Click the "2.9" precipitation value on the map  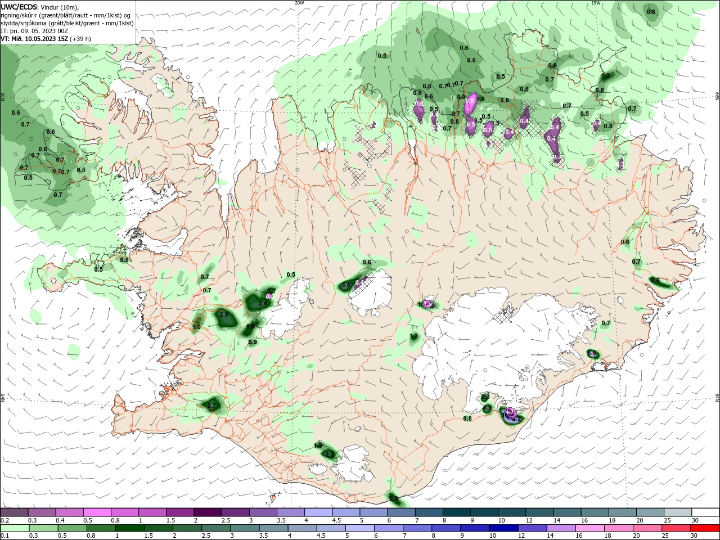(x=224, y=314)
